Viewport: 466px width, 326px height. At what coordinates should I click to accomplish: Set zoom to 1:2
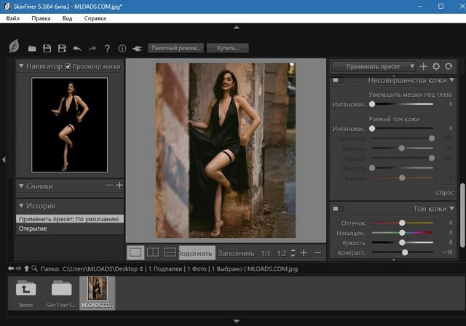282,253
